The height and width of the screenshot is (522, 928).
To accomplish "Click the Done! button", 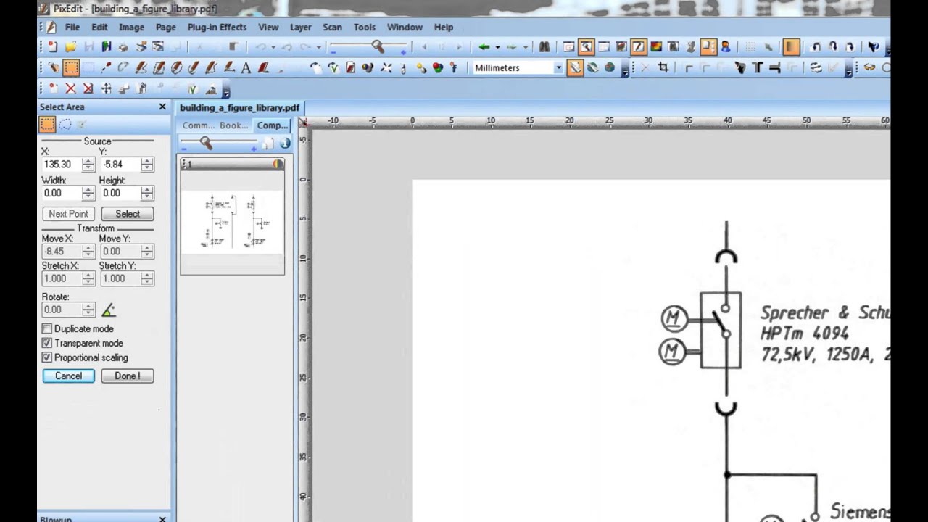I will pos(128,376).
